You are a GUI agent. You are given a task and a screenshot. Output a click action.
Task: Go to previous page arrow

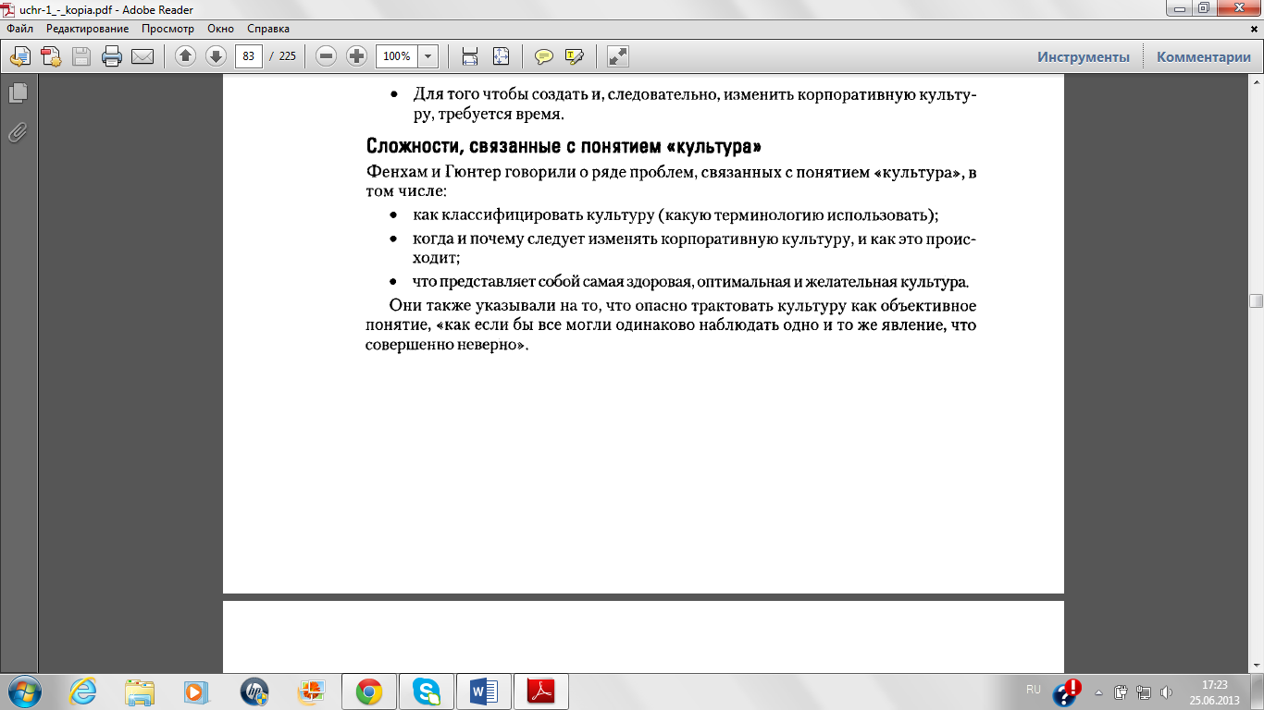(x=185, y=56)
